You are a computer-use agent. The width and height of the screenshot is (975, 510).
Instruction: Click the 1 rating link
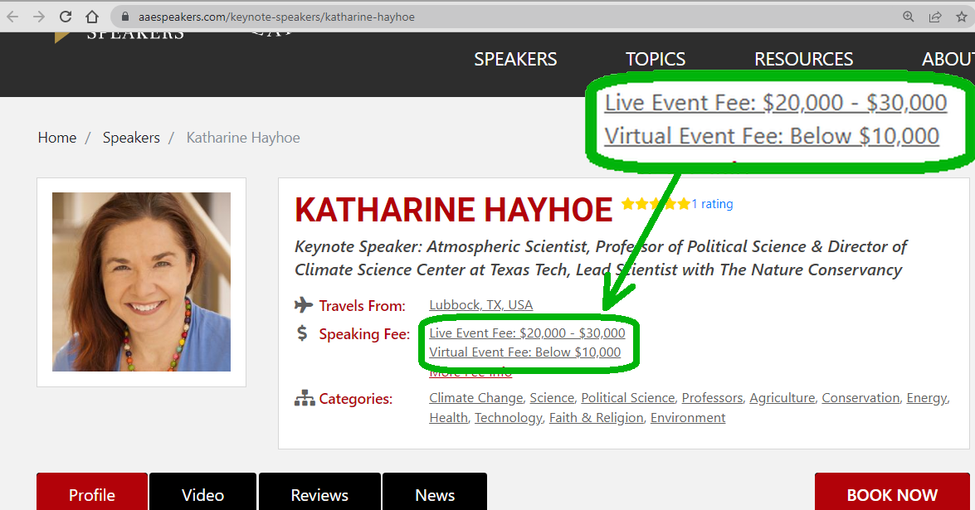(x=712, y=204)
